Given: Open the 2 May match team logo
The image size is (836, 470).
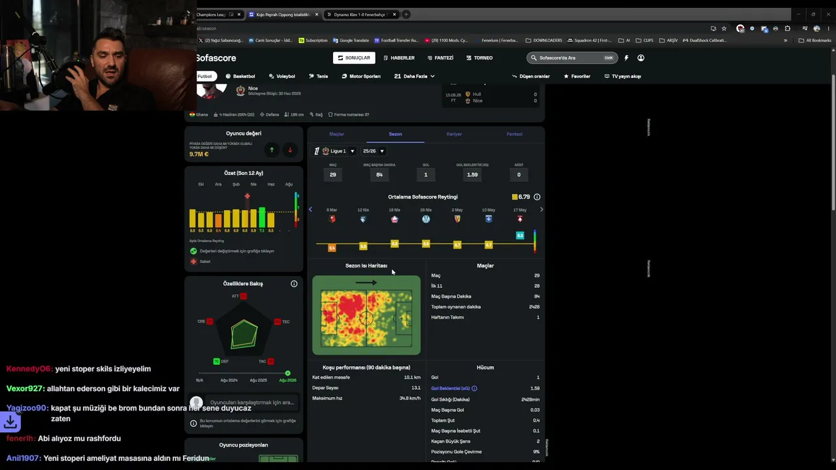Looking at the screenshot, I should (457, 219).
